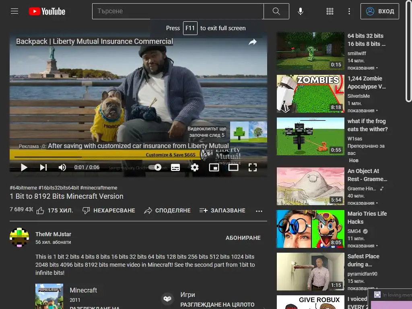Mute the player volume
412x309 pixels.
click(x=62, y=167)
